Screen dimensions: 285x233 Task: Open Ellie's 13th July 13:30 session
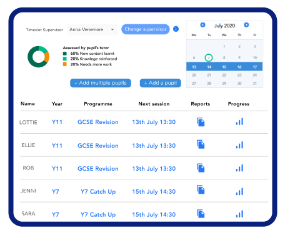(154, 146)
